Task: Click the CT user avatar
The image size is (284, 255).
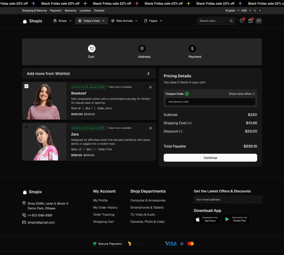Action: pyautogui.click(x=259, y=21)
